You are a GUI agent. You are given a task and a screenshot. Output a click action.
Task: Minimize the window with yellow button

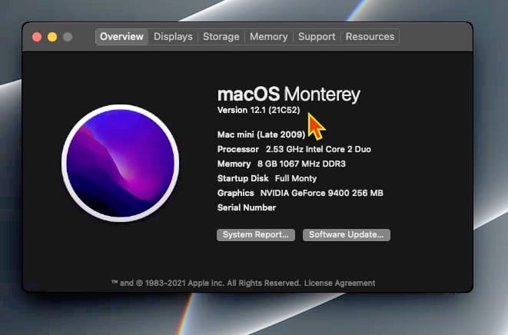point(52,37)
